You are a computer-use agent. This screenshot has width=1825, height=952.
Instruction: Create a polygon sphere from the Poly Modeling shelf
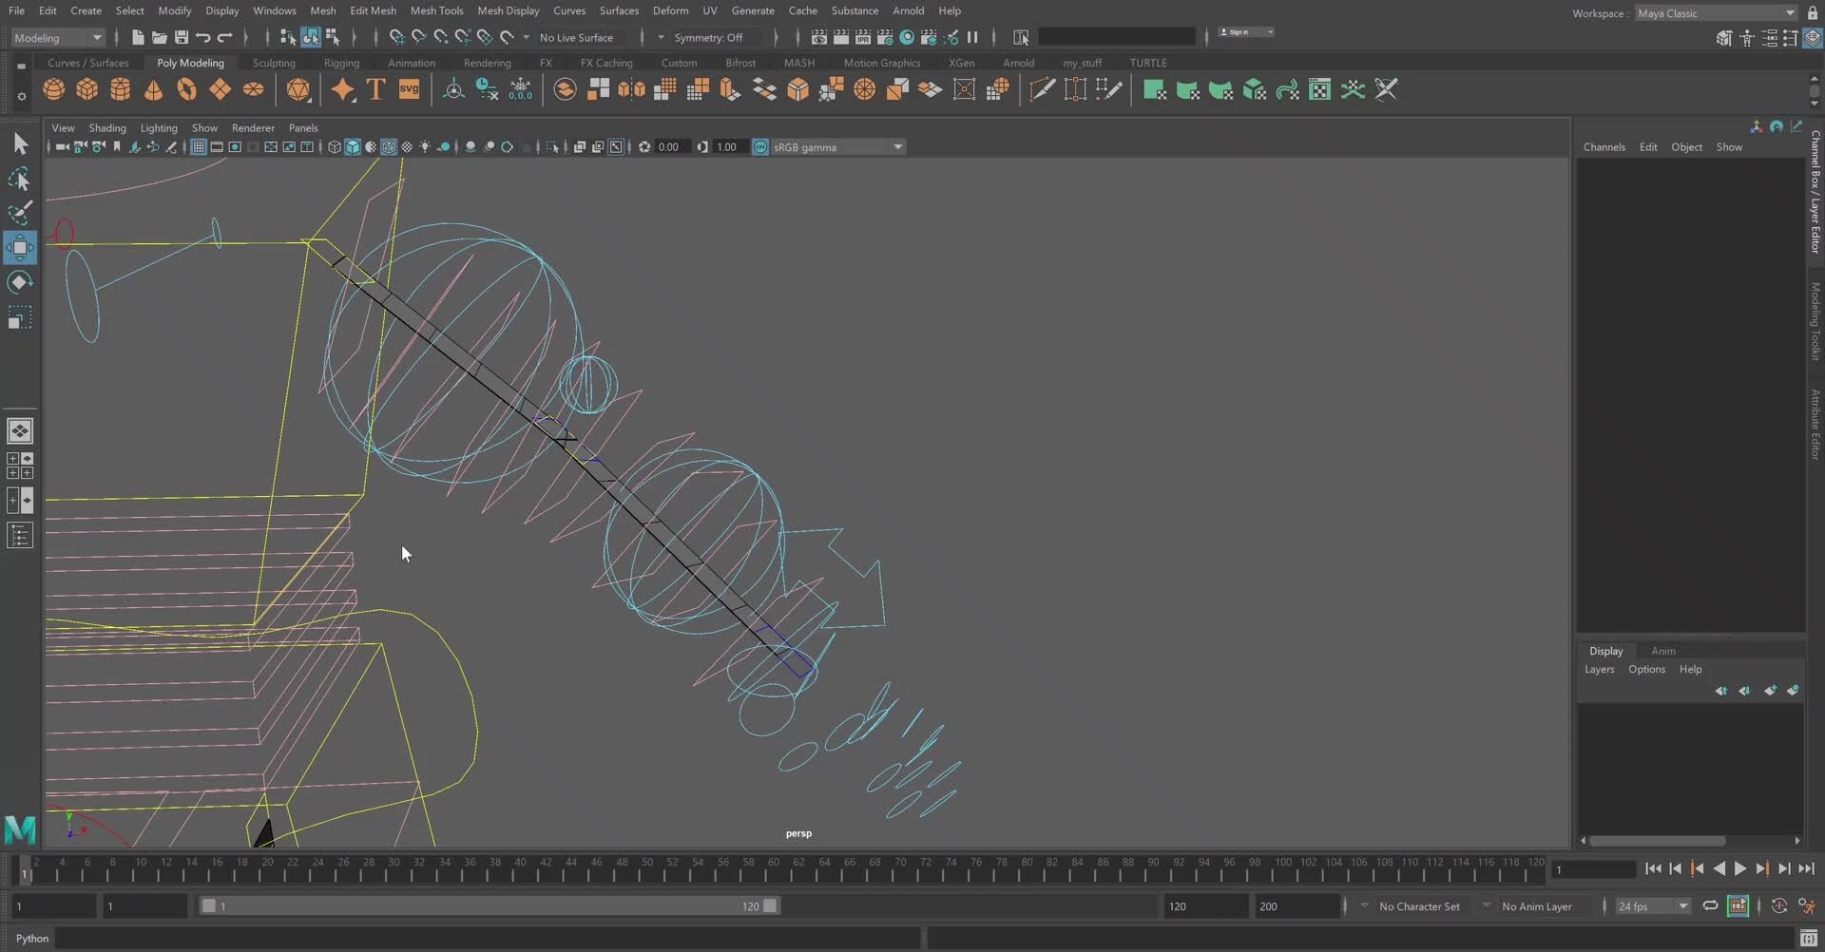(x=54, y=88)
